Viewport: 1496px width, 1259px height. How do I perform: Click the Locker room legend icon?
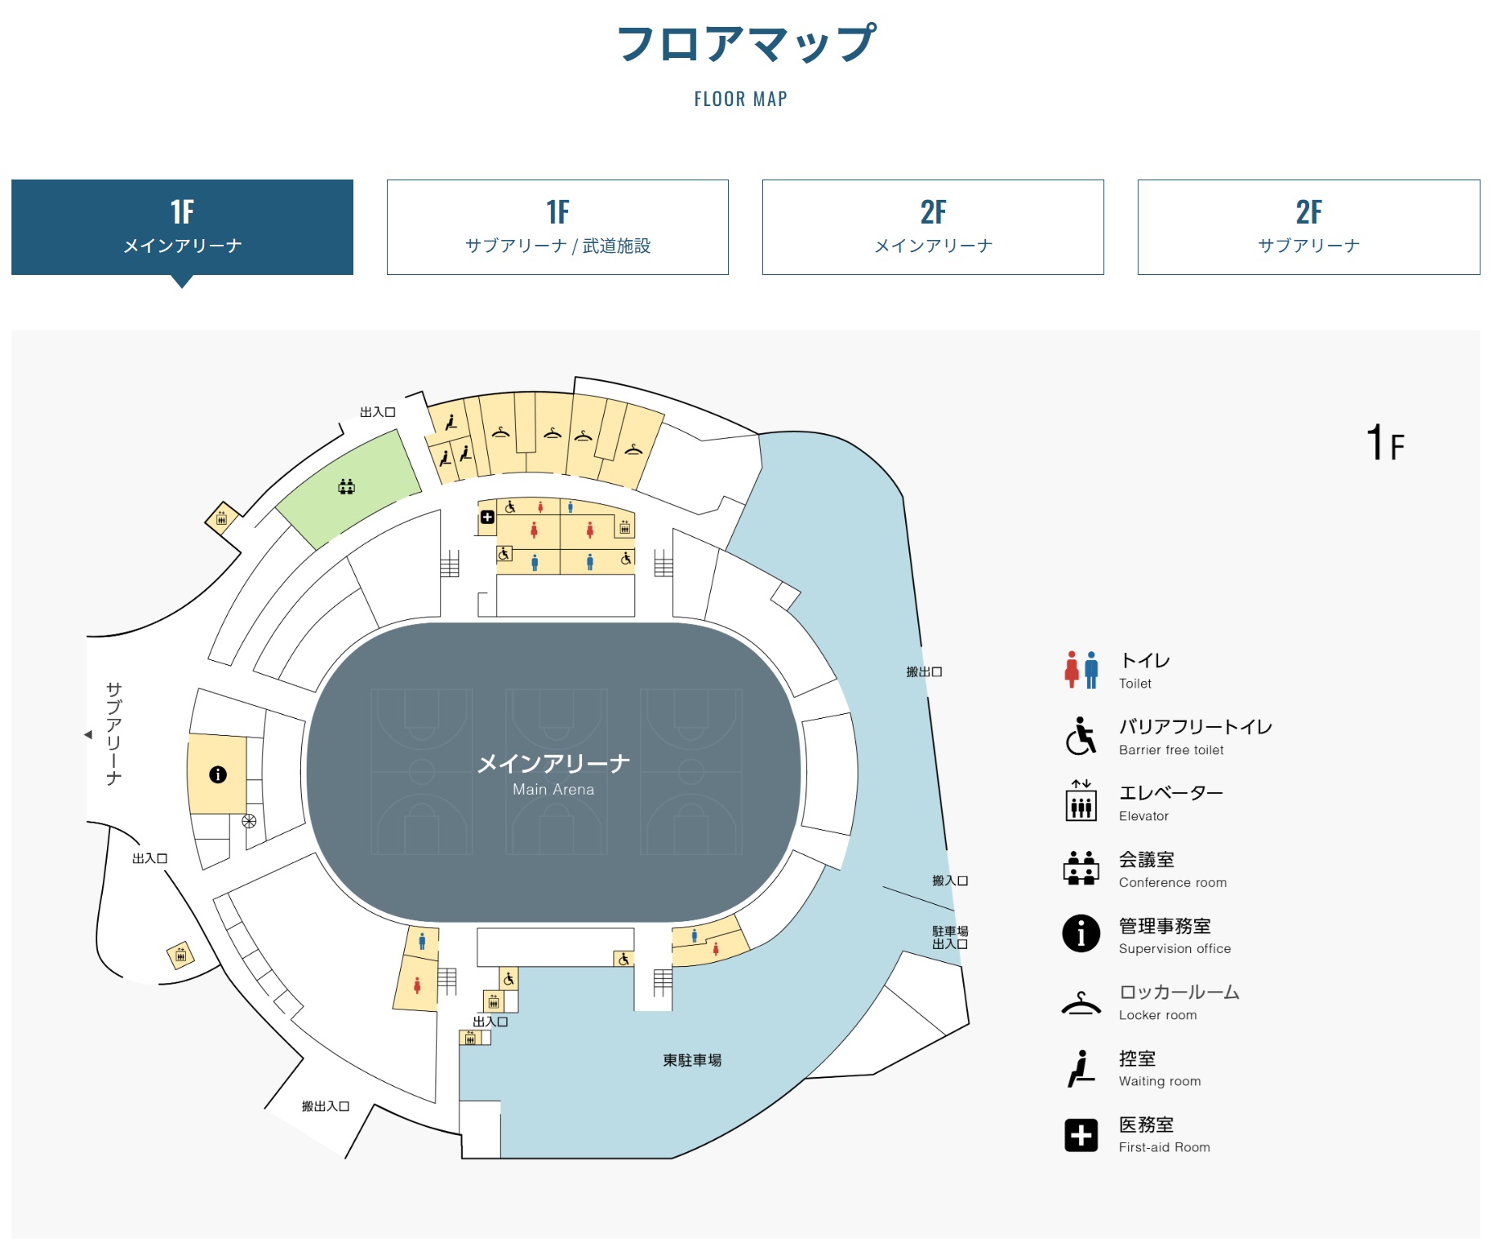point(1081,1003)
